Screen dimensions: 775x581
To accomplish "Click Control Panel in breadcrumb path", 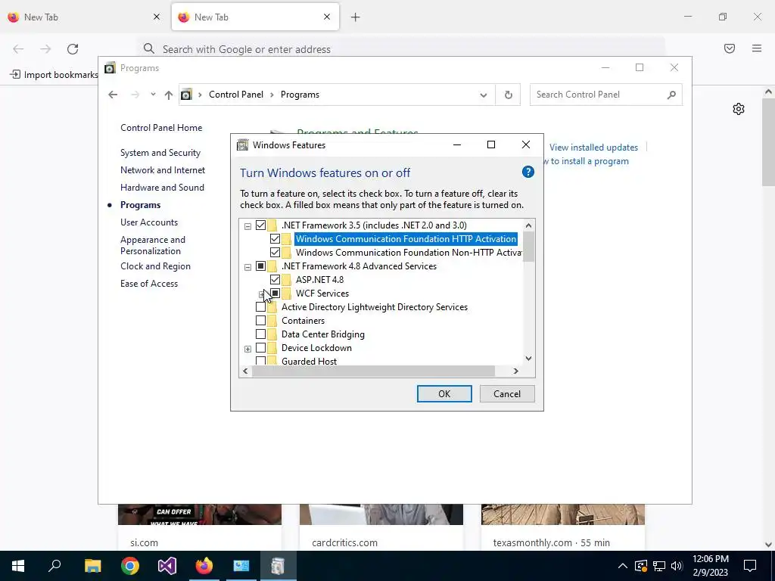I will tap(236, 95).
